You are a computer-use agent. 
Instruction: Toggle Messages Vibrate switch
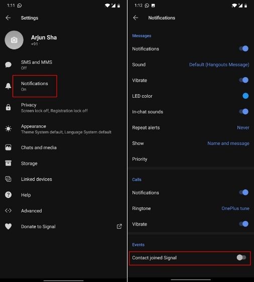244,80
